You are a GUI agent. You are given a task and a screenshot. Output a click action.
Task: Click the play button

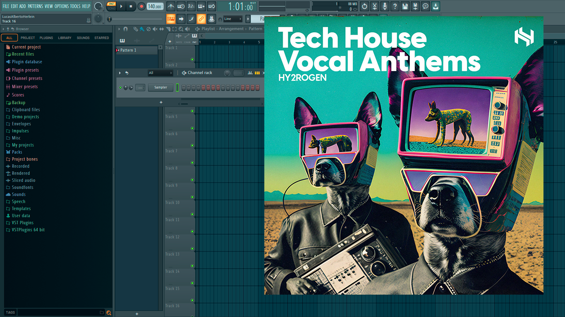(121, 6)
